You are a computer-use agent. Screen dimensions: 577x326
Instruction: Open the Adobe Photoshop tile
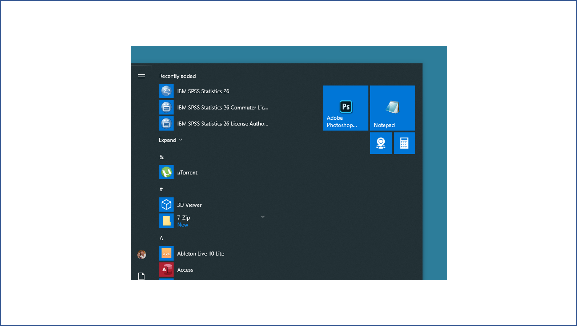coord(346,108)
